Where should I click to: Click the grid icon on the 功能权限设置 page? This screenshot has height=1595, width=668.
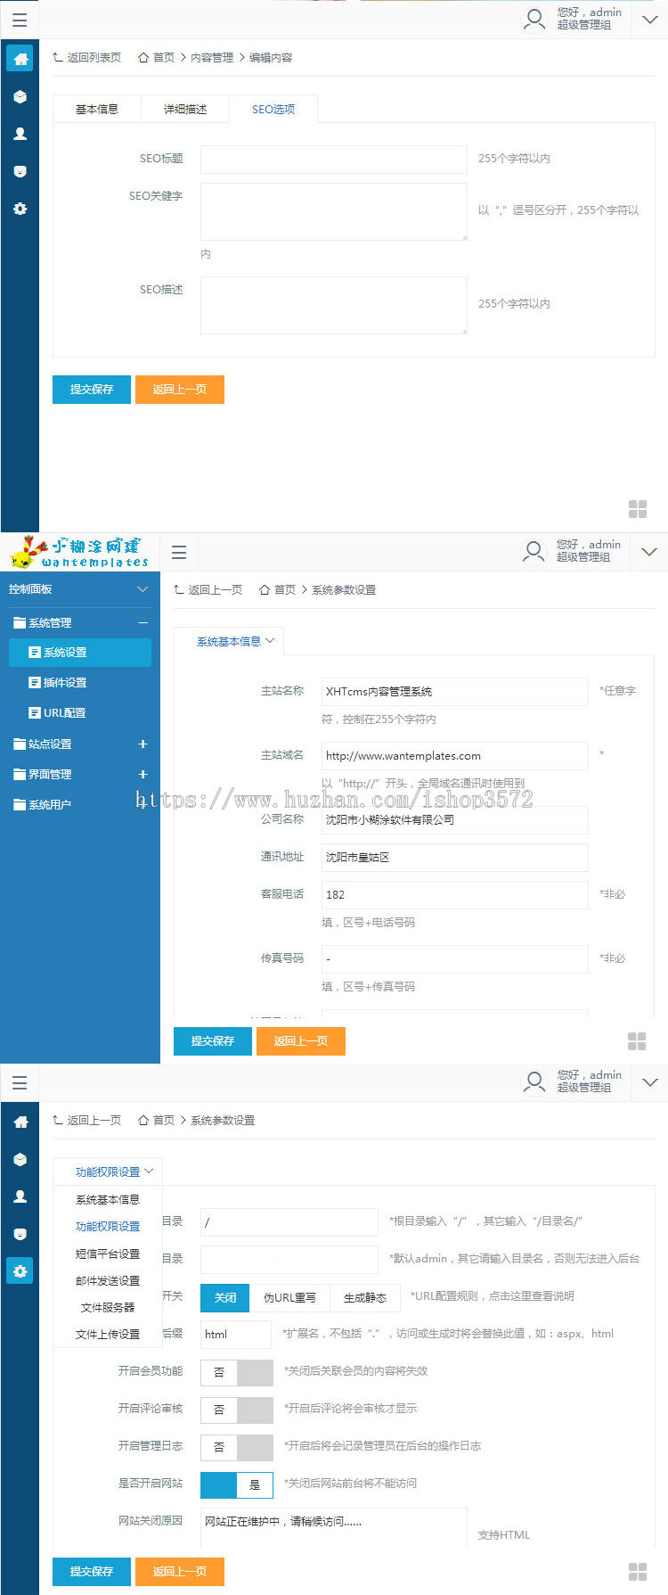pyautogui.click(x=638, y=1571)
